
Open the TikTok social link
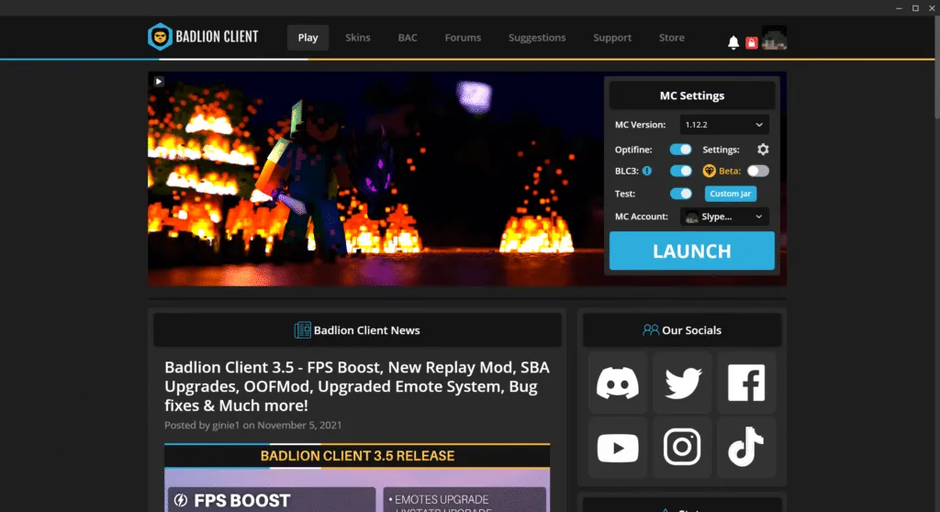[x=746, y=448]
